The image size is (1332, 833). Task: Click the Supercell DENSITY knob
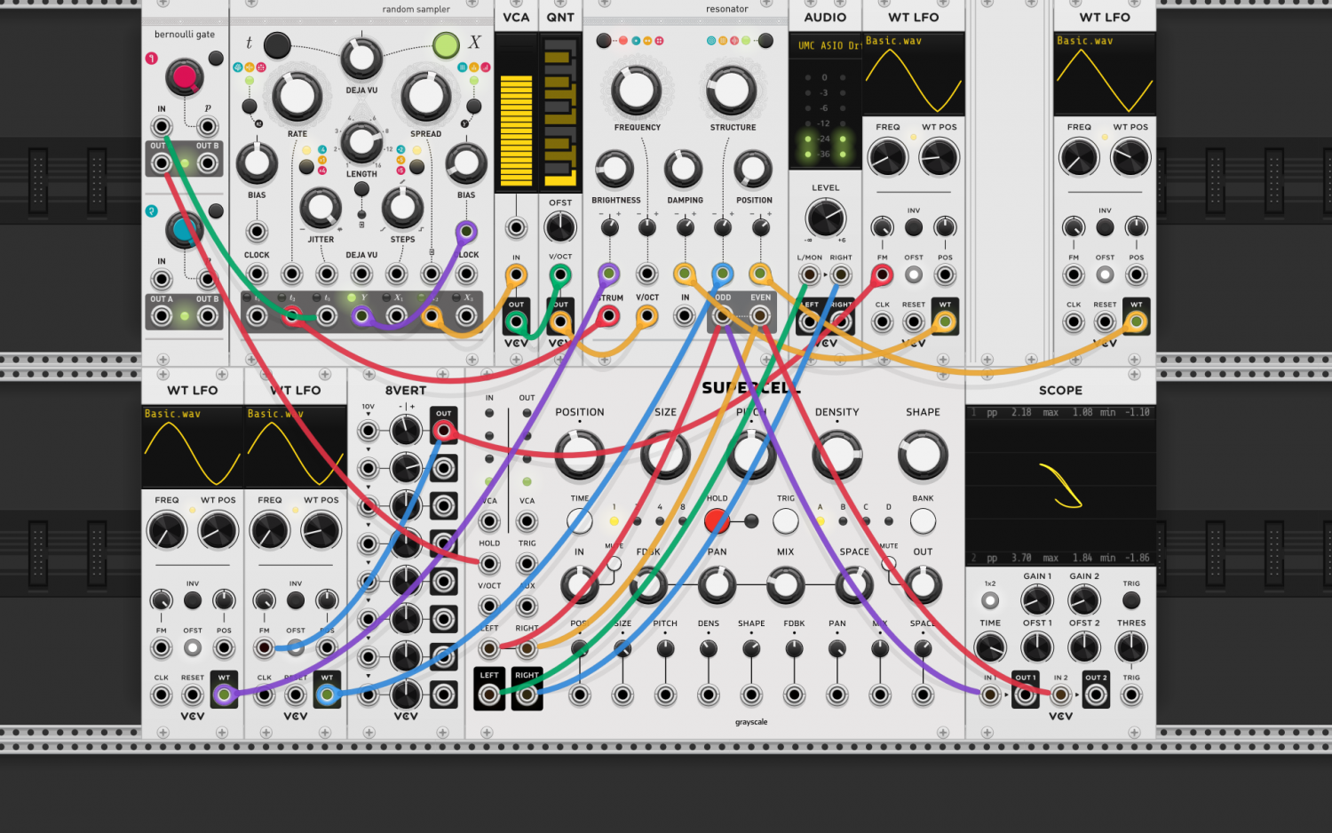836,455
